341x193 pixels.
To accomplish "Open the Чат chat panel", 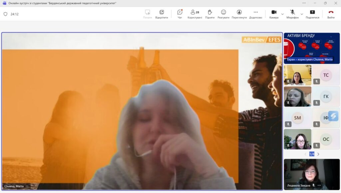I will click(180, 14).
